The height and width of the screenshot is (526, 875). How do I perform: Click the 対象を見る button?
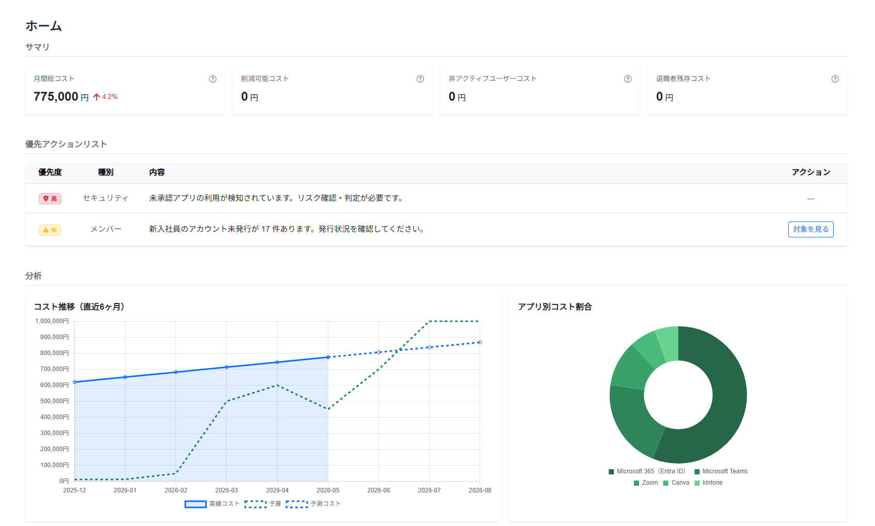810,229
